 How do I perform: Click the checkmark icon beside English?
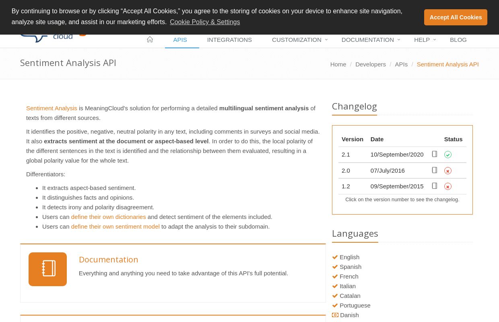335,257
